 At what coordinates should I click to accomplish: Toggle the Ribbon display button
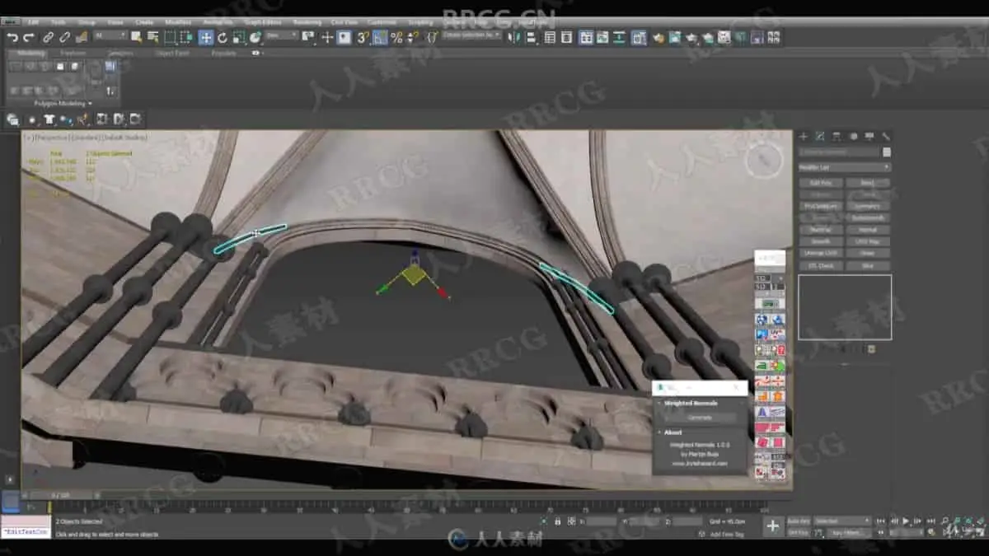(x=586, y=37)
